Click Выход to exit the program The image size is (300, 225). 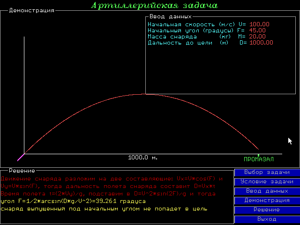click(x=267, y=219)
